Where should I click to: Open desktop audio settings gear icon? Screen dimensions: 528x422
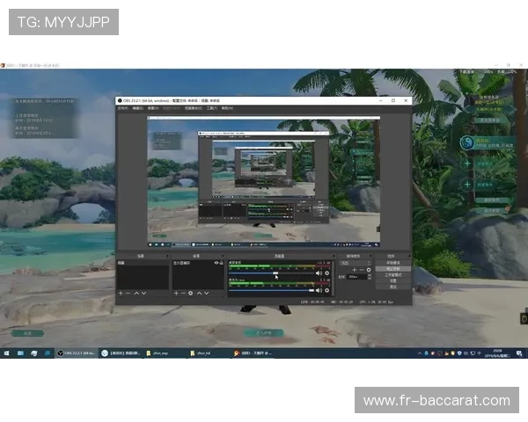tap(327, 273)
